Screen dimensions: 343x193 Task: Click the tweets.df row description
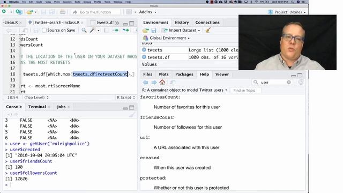(213, 57)
